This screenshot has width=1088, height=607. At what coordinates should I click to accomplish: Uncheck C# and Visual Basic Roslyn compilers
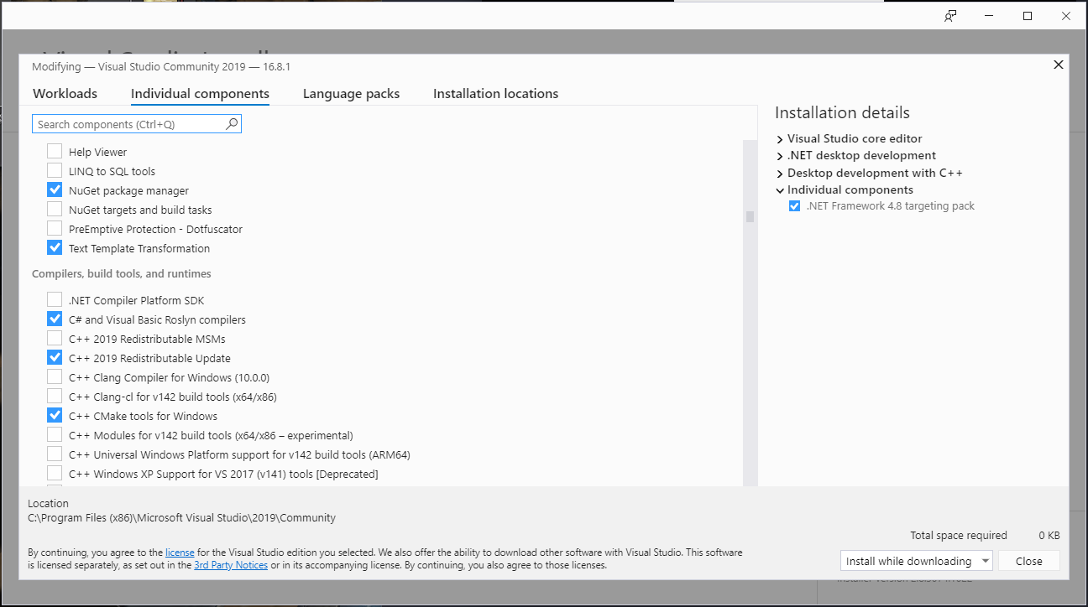tap(55, 319)
